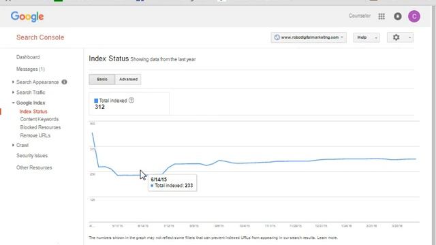Click the Learn more link below the graph
Screen dimensions: 436x245
click(x=327, y=238)
